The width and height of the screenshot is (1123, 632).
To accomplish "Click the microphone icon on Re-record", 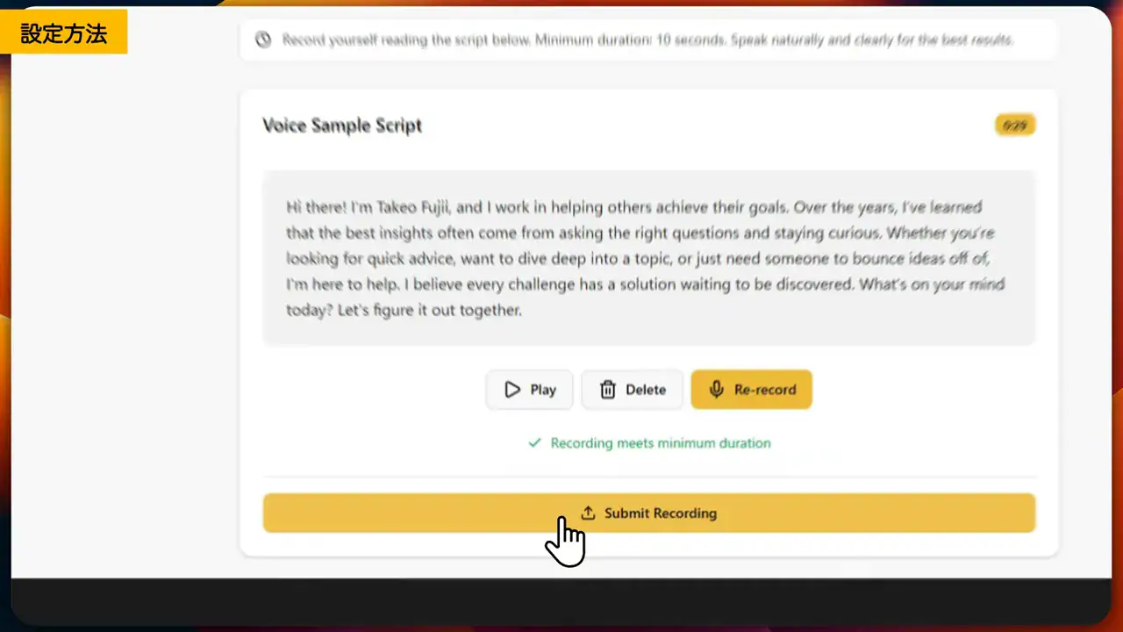I will point(717,390).
